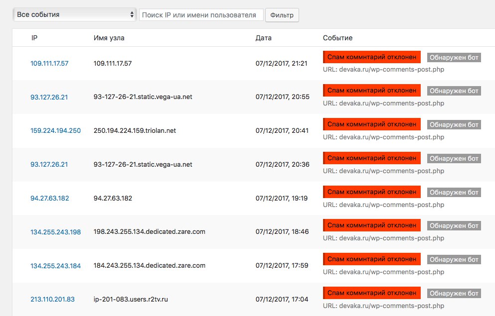Click the 'IP' column header

coord(34,38)
